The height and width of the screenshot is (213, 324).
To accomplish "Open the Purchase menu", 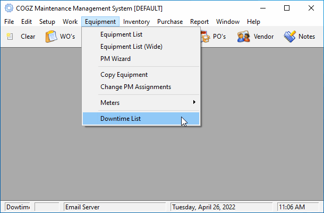I will click(x=170, y=22).
